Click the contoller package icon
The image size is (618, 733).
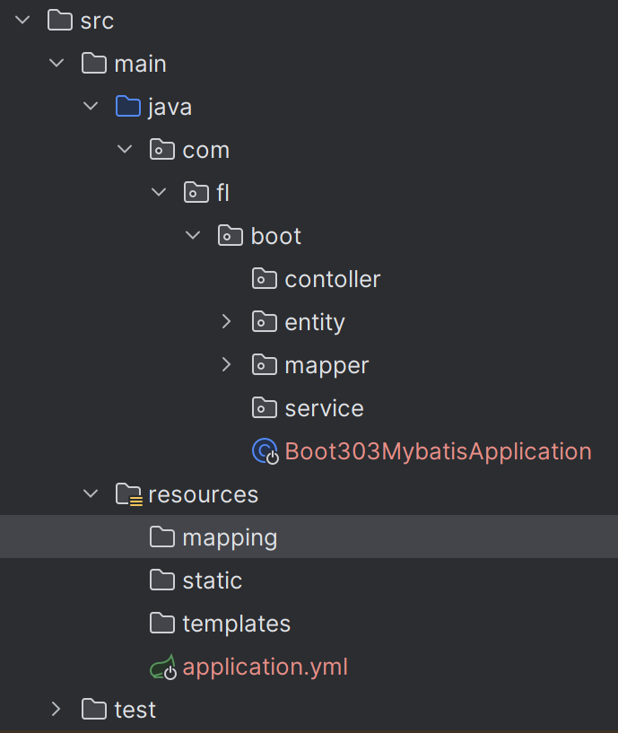[264, 279]
